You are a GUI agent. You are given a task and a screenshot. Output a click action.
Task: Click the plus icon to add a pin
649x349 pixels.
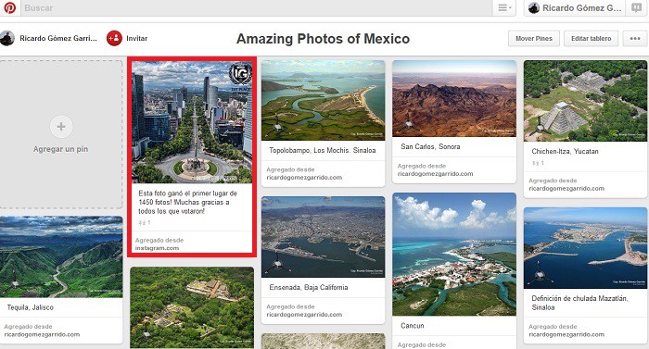click(x=61, y=127)
